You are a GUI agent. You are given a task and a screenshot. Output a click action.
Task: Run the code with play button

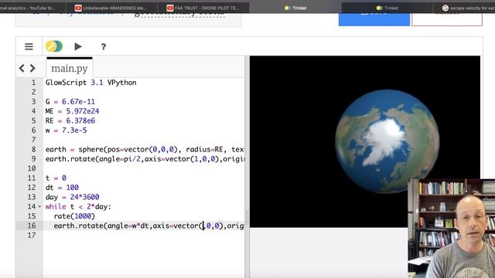click(78, 46)
